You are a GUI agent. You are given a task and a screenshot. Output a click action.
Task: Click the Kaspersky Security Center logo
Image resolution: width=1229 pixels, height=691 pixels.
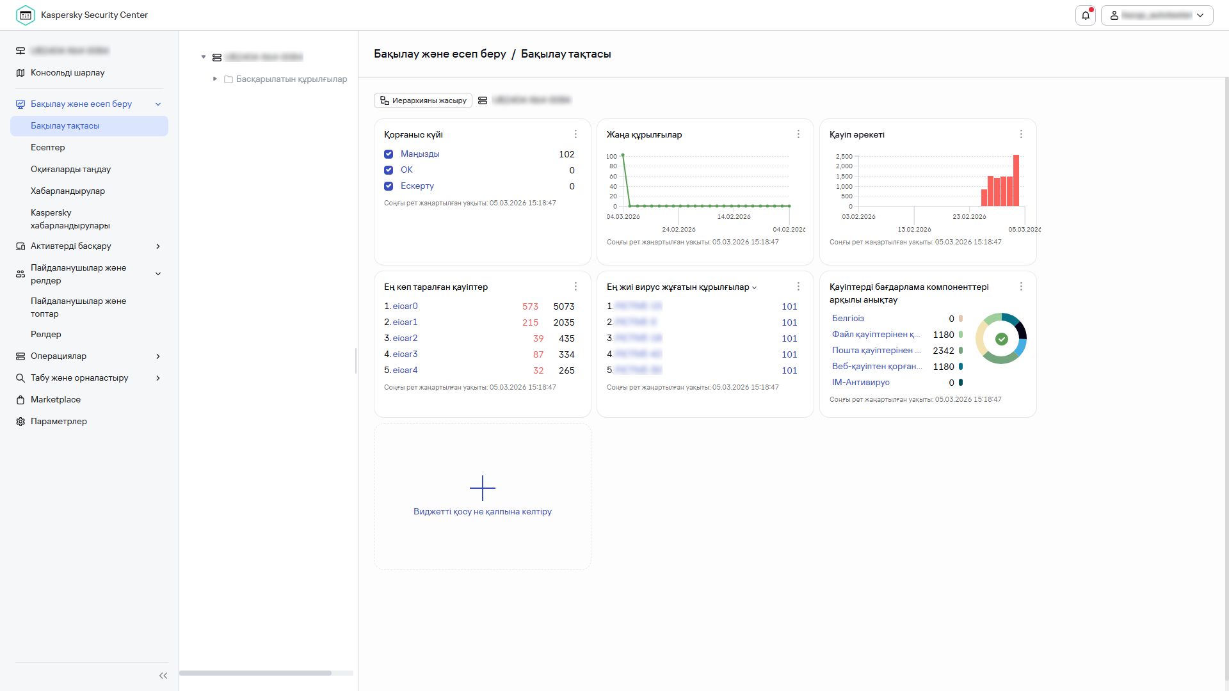pyautogui.click(x=26, y=15)
